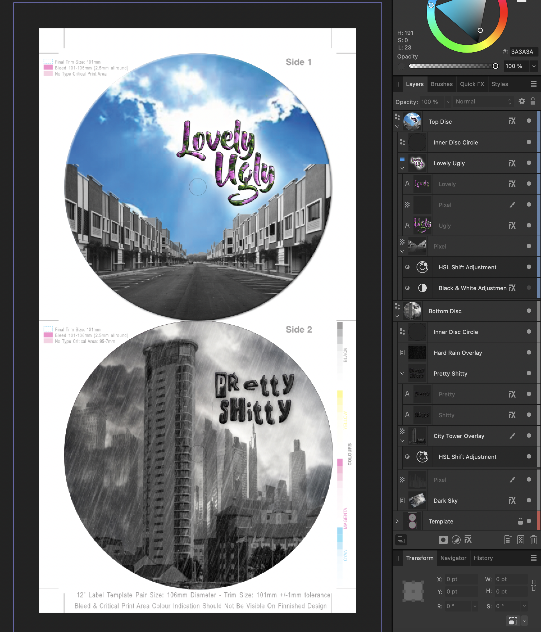Switch to the Brushes tab
The height and width of the screenshot is (632, 541).
(442, 84)
